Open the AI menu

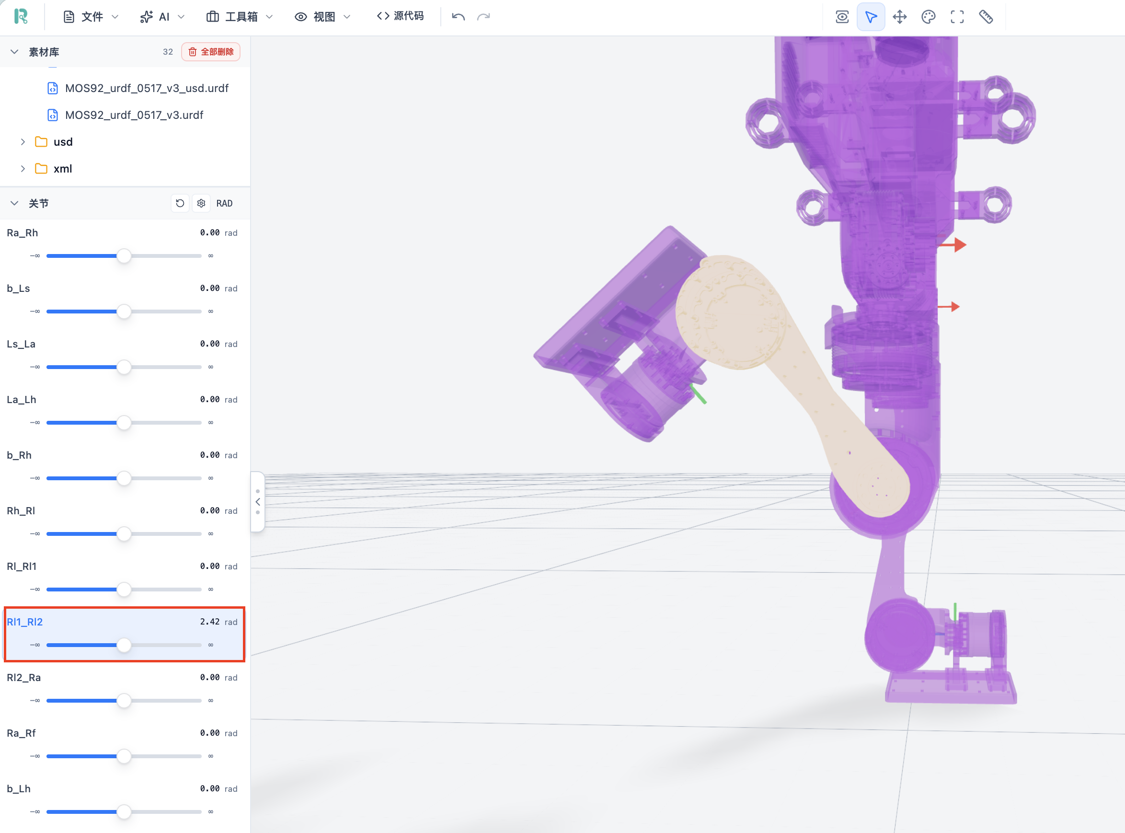tap(162, 17)
